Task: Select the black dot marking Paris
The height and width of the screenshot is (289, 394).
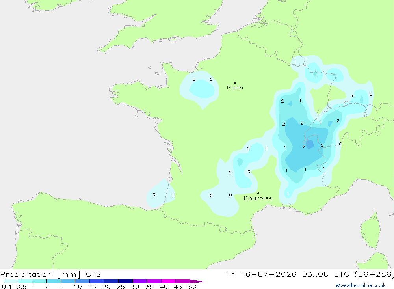Action: click(235, 82)
